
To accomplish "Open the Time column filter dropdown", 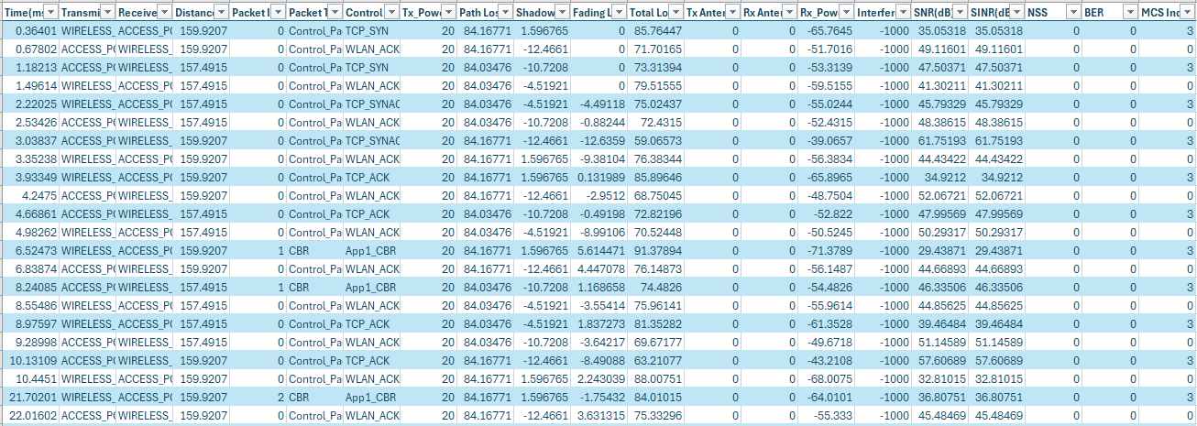I will click(x=50, y=12).
